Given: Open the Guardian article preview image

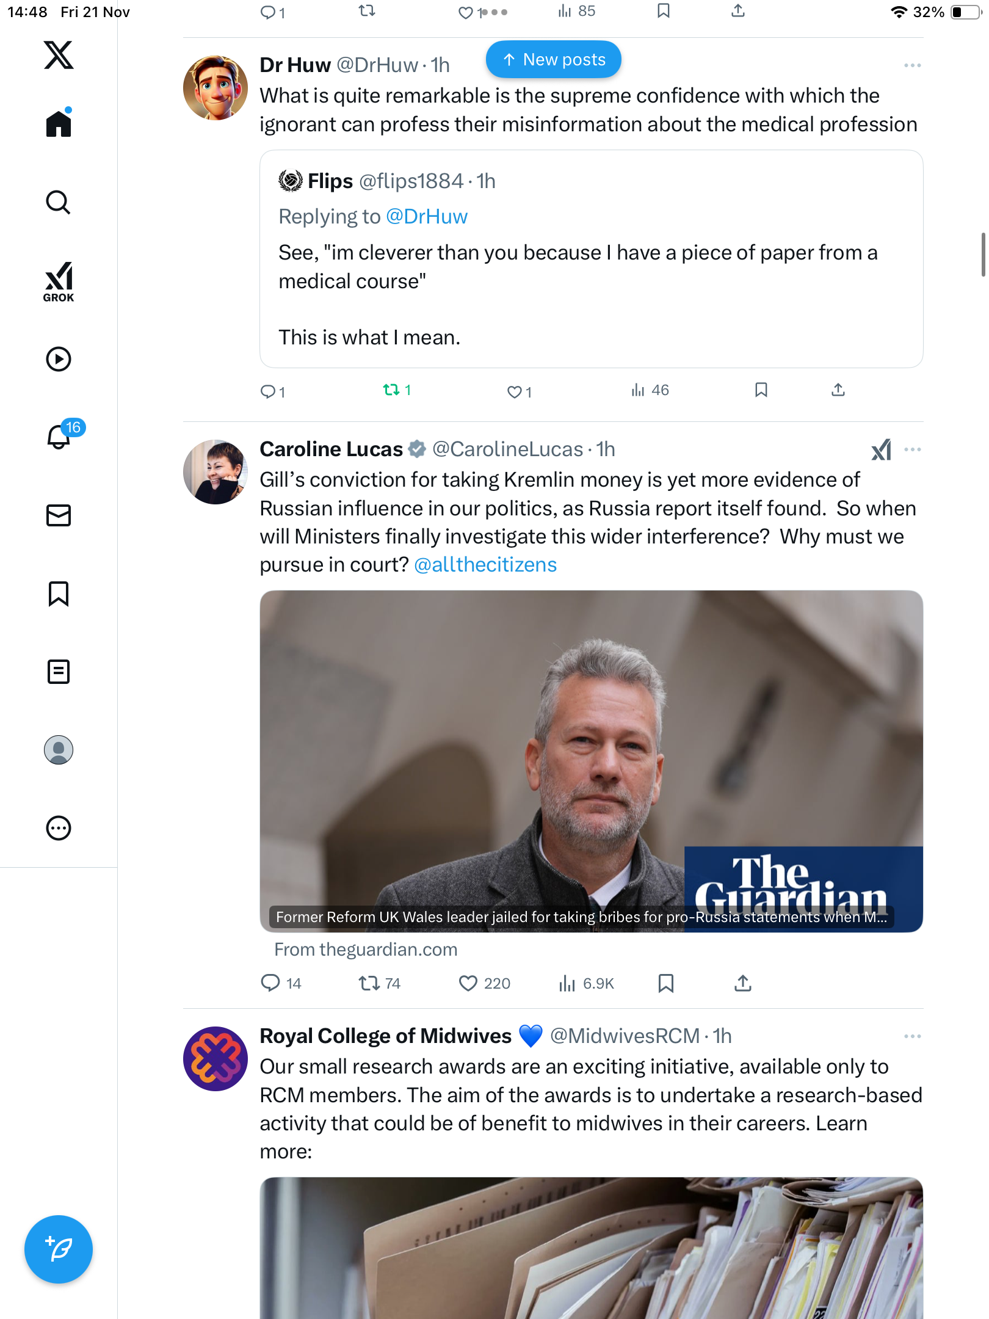Looking at the screenshot, I should pyautogui.click(x=591, y=760).
